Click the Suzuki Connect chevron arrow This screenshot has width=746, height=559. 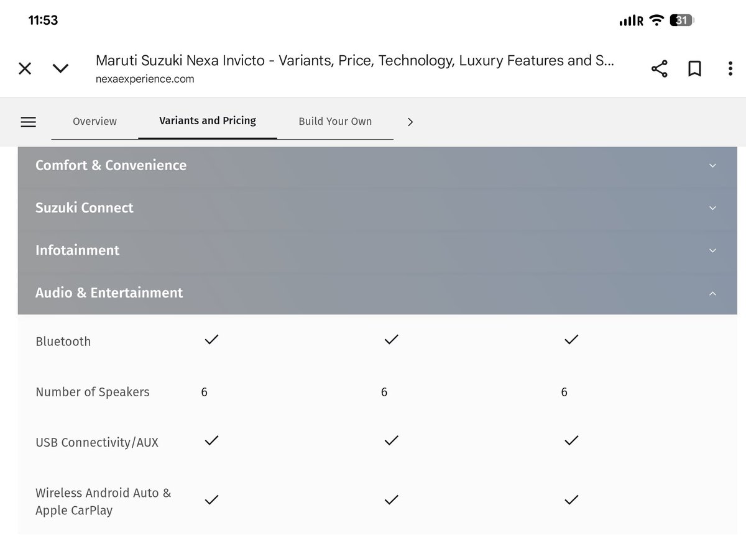pos(712,208)
